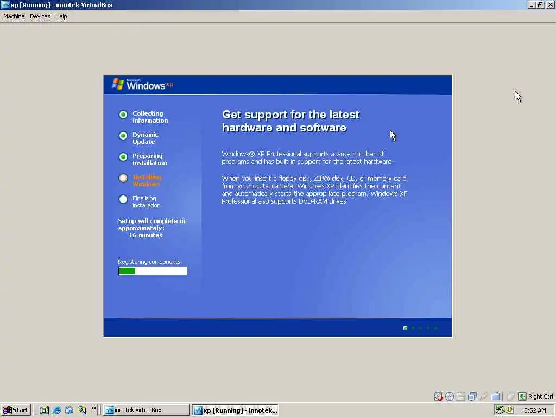The width and height of the screenshot is (556, 417).
Task: Click the Registering components progress bar
Action: [x=153, y=271]
